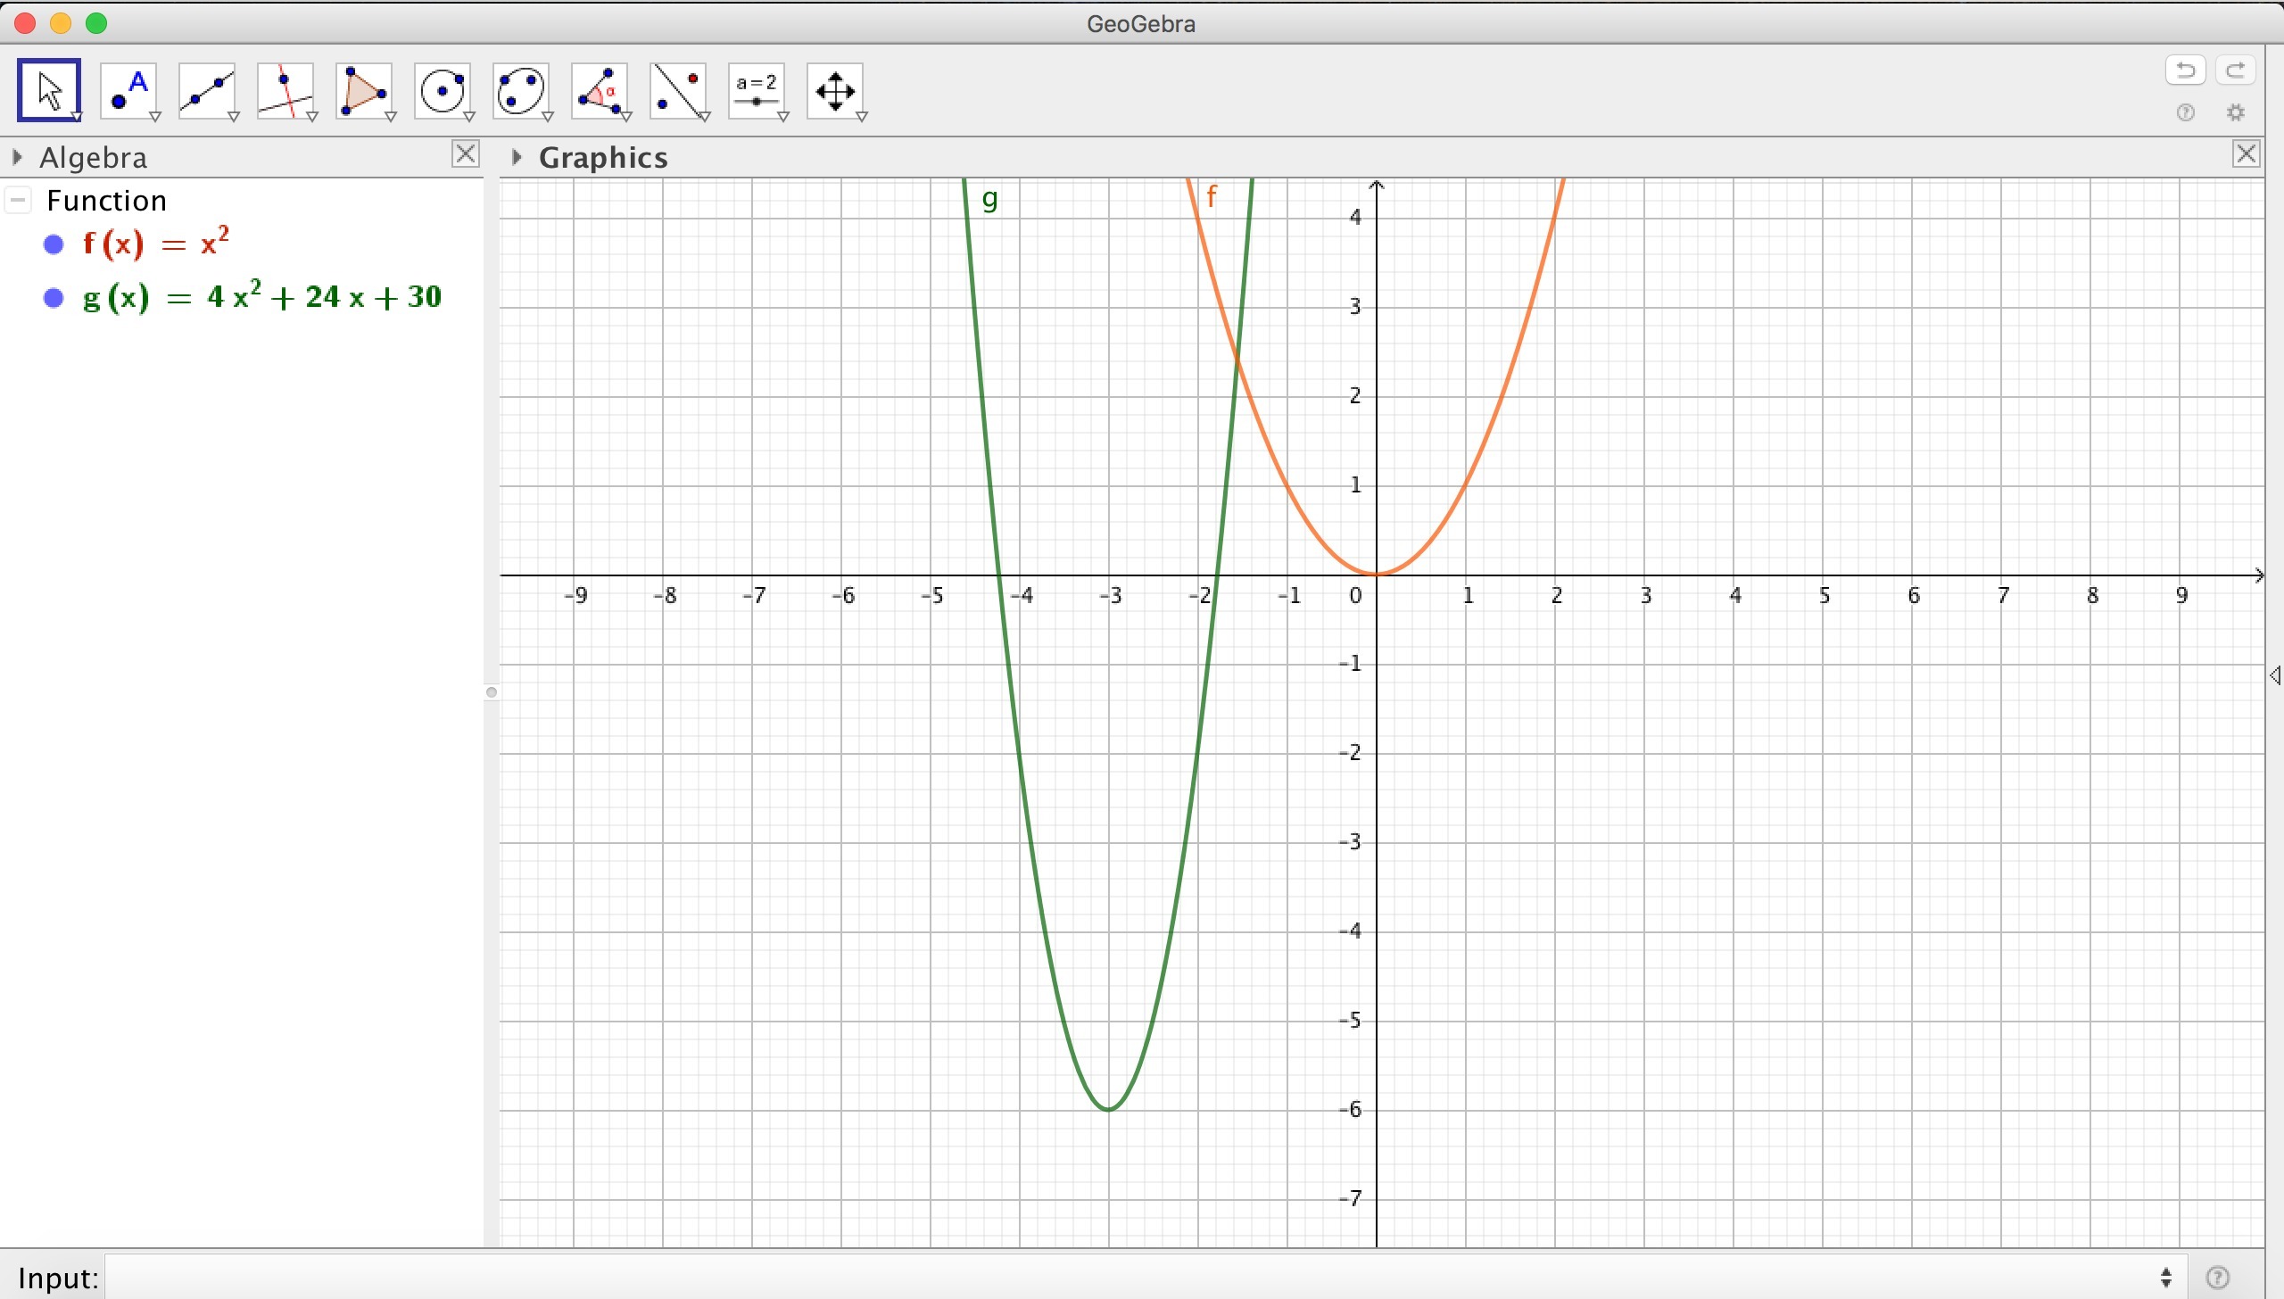The height and width of the screenshot is (1299, 2284).
Task: Click the Input bar text field
Action: [1133, 1278]
